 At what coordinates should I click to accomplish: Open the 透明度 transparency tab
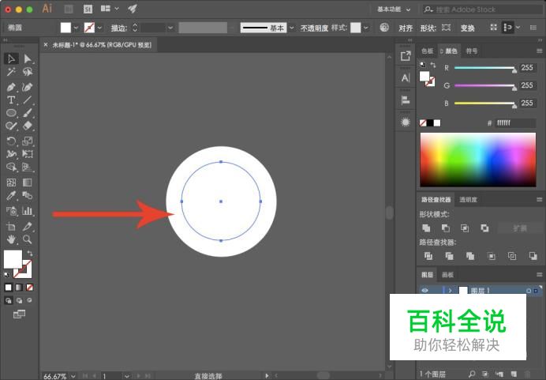pos(469,200)
